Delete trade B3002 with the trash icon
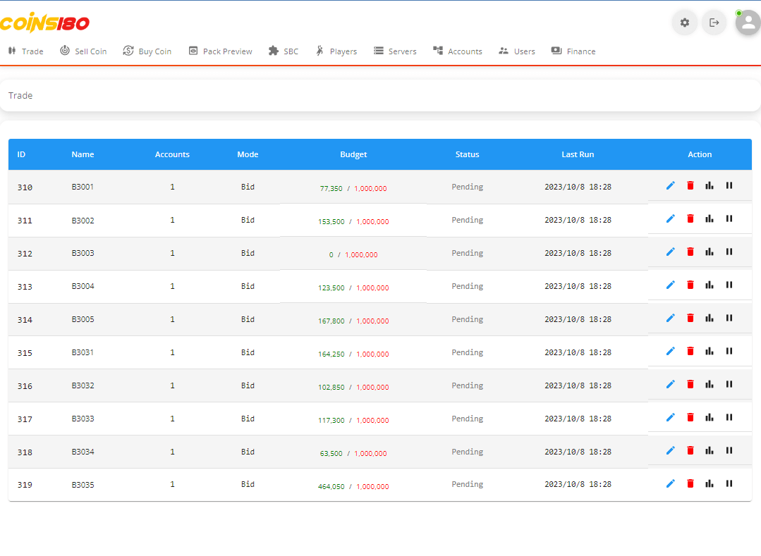This screenshot has height=556, width=761. click(x=690, y=218)
